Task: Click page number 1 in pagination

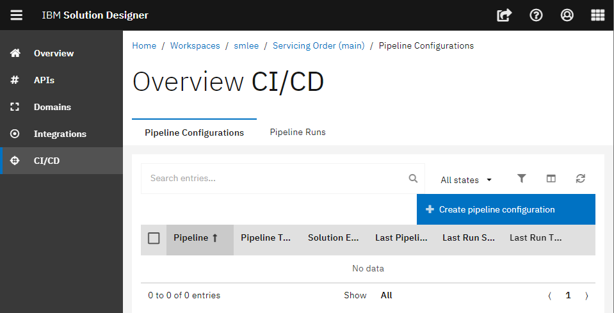Action: [568, 295]
